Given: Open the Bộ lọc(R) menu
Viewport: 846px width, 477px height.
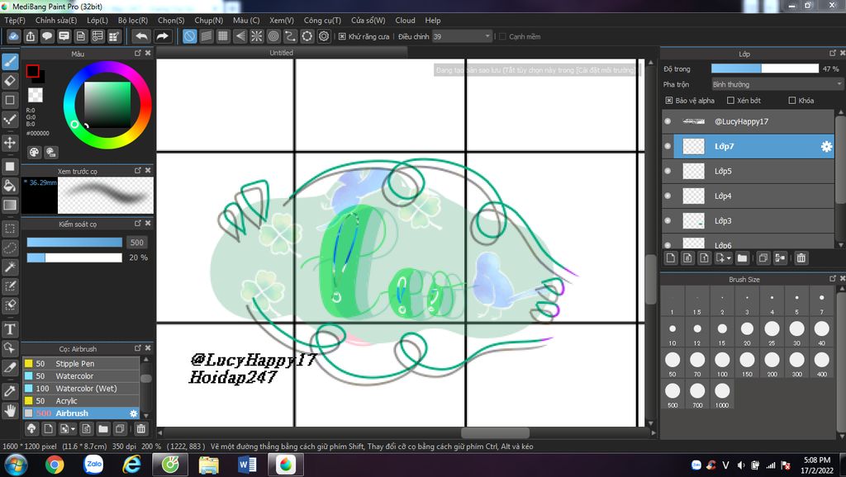Looking at the screenshot, I should [x=133, y=20].
